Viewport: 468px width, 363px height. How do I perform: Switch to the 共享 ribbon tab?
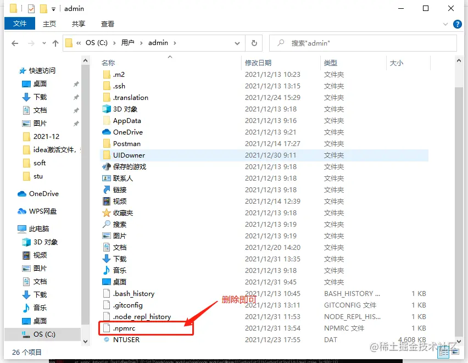78,24
